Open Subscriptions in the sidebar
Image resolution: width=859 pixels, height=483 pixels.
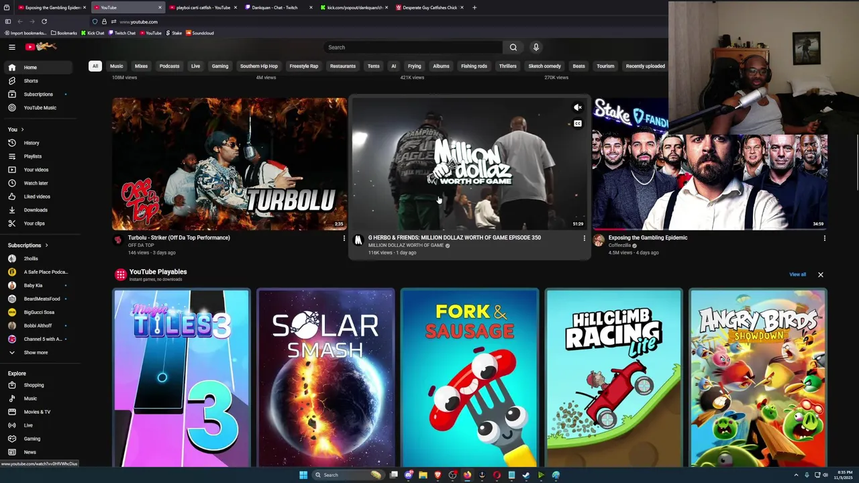click(x=38, y=94)
